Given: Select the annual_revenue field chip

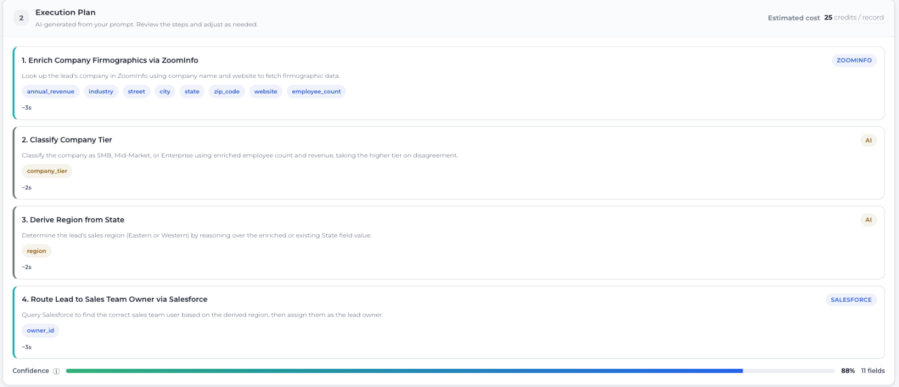Looking at the screenshot, I should 50,92.
